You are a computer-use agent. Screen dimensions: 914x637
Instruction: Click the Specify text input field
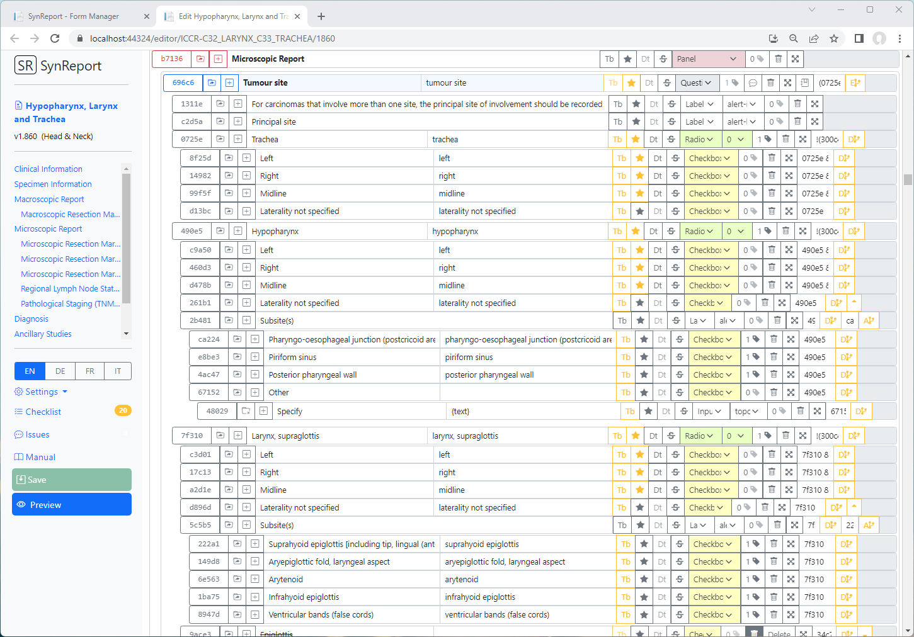[533, 412]
